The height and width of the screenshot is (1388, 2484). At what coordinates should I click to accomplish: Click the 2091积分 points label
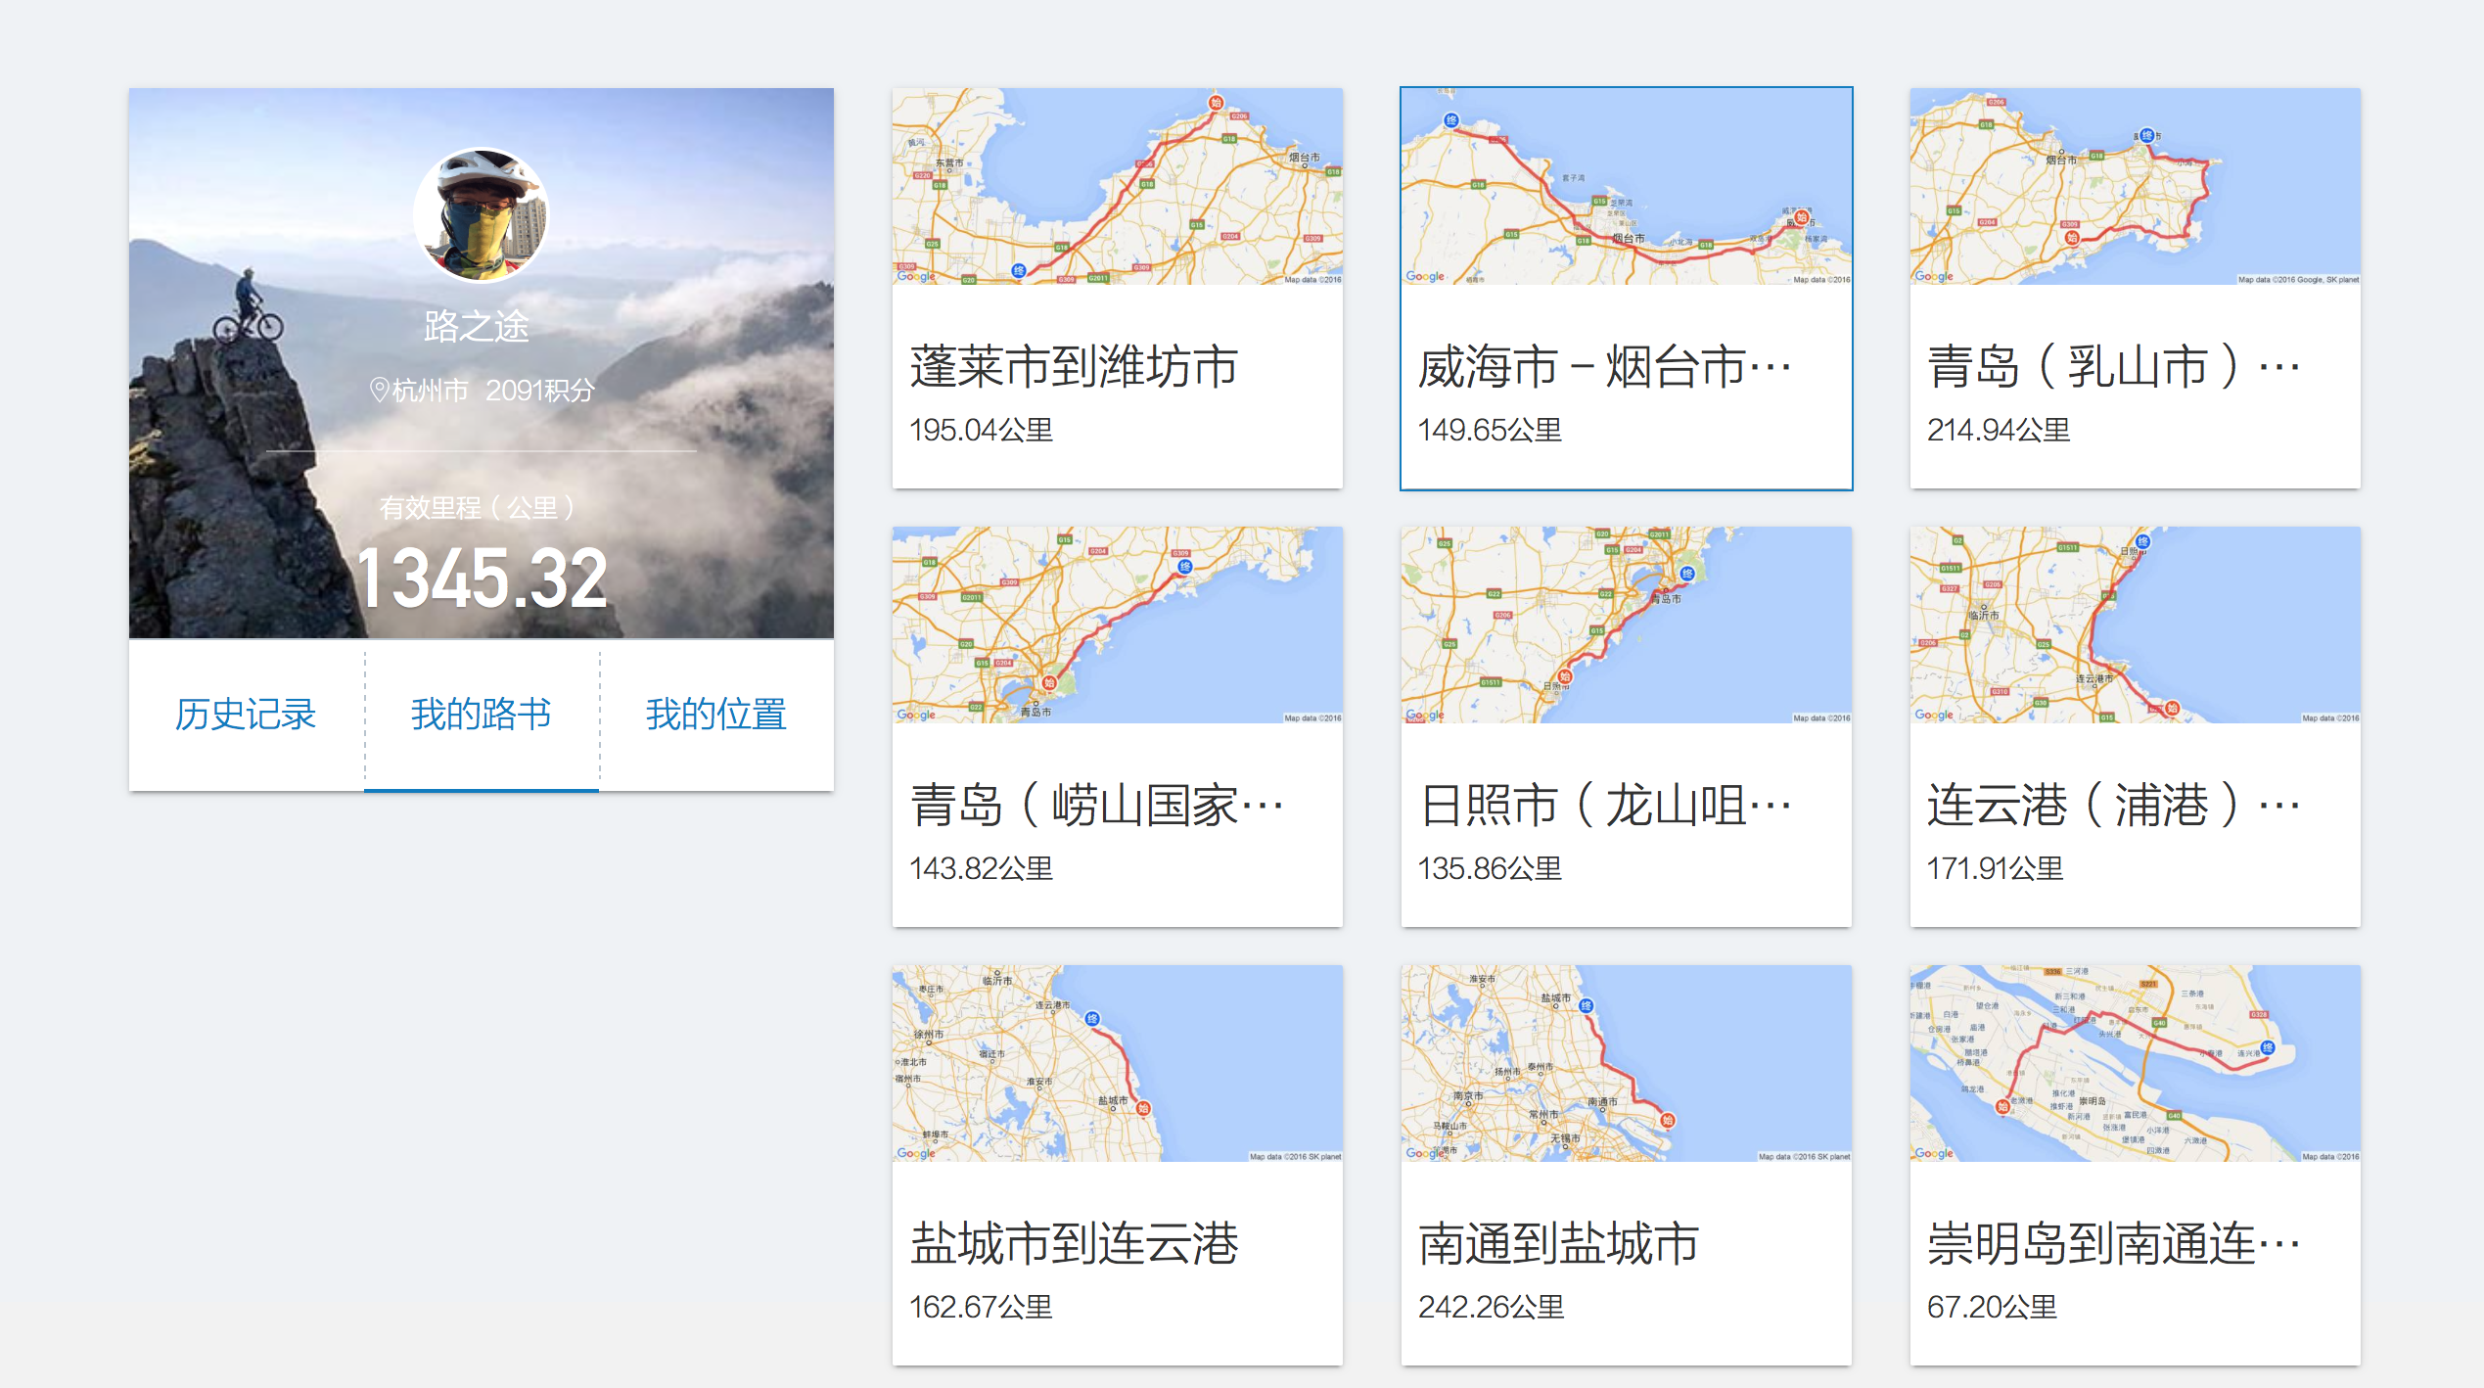point(540,391)
